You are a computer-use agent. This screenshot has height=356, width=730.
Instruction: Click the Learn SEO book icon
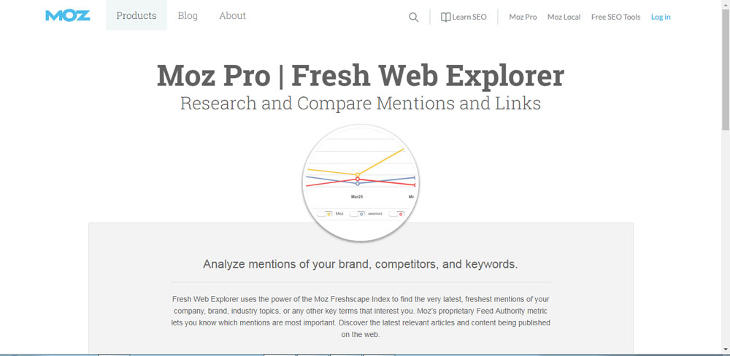446,18
